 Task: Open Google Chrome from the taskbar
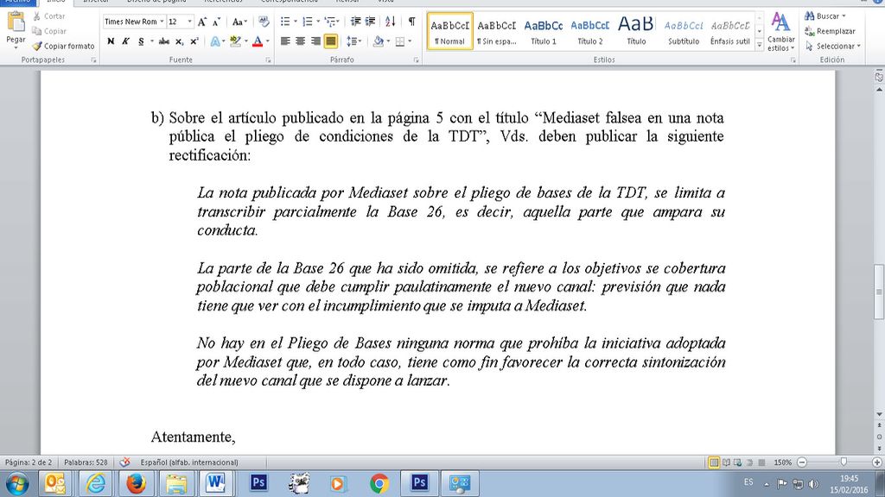[x=379, y=483]
